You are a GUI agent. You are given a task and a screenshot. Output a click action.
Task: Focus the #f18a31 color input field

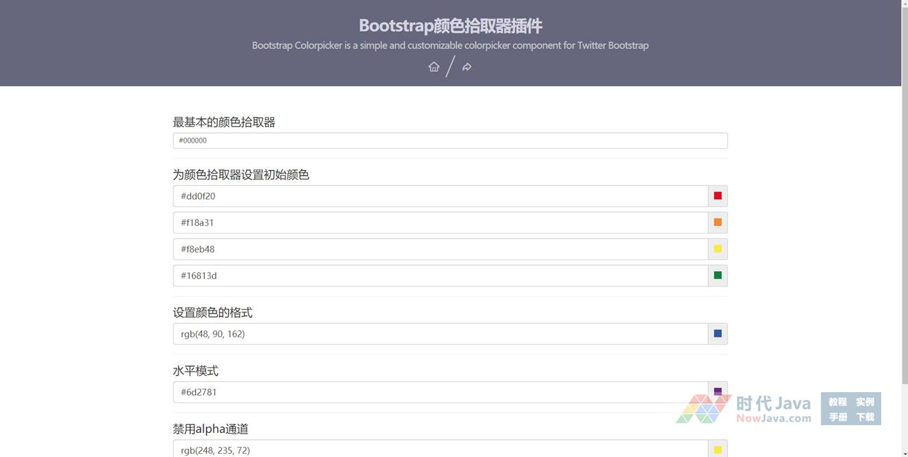440,223
